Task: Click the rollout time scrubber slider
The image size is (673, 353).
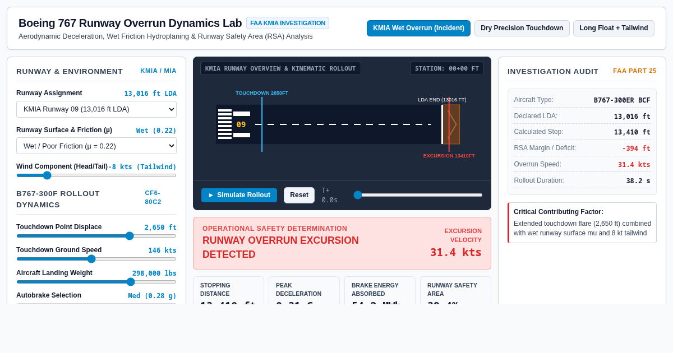Action: [418, 195]
